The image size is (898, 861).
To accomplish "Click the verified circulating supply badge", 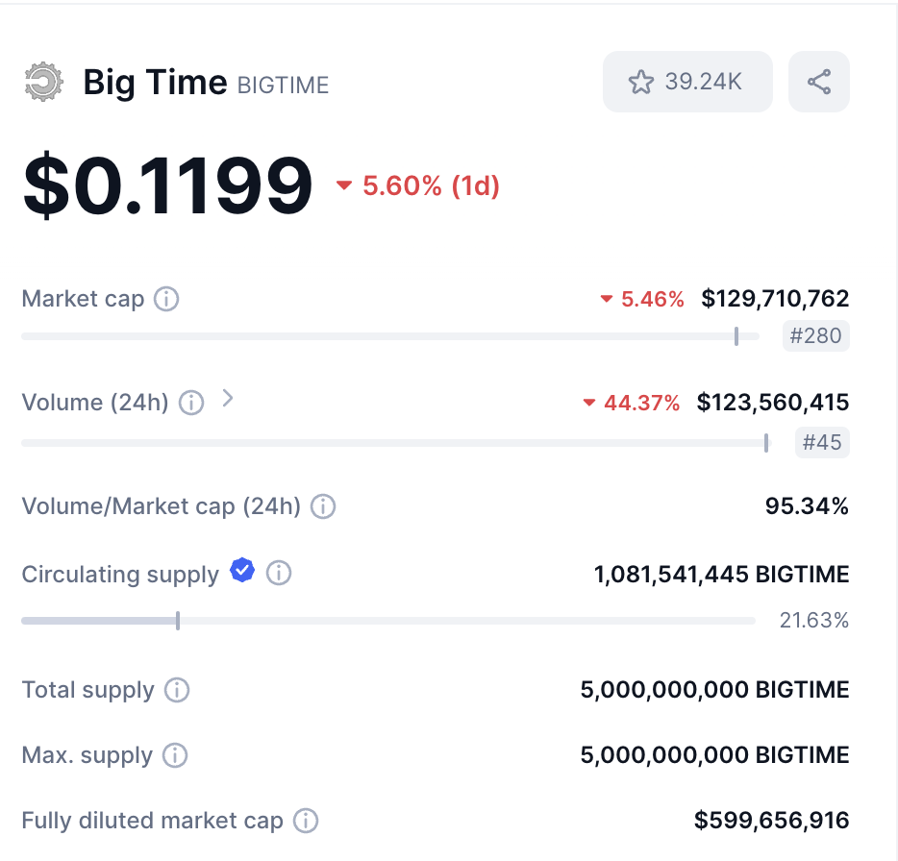I will tap(242, 573).
